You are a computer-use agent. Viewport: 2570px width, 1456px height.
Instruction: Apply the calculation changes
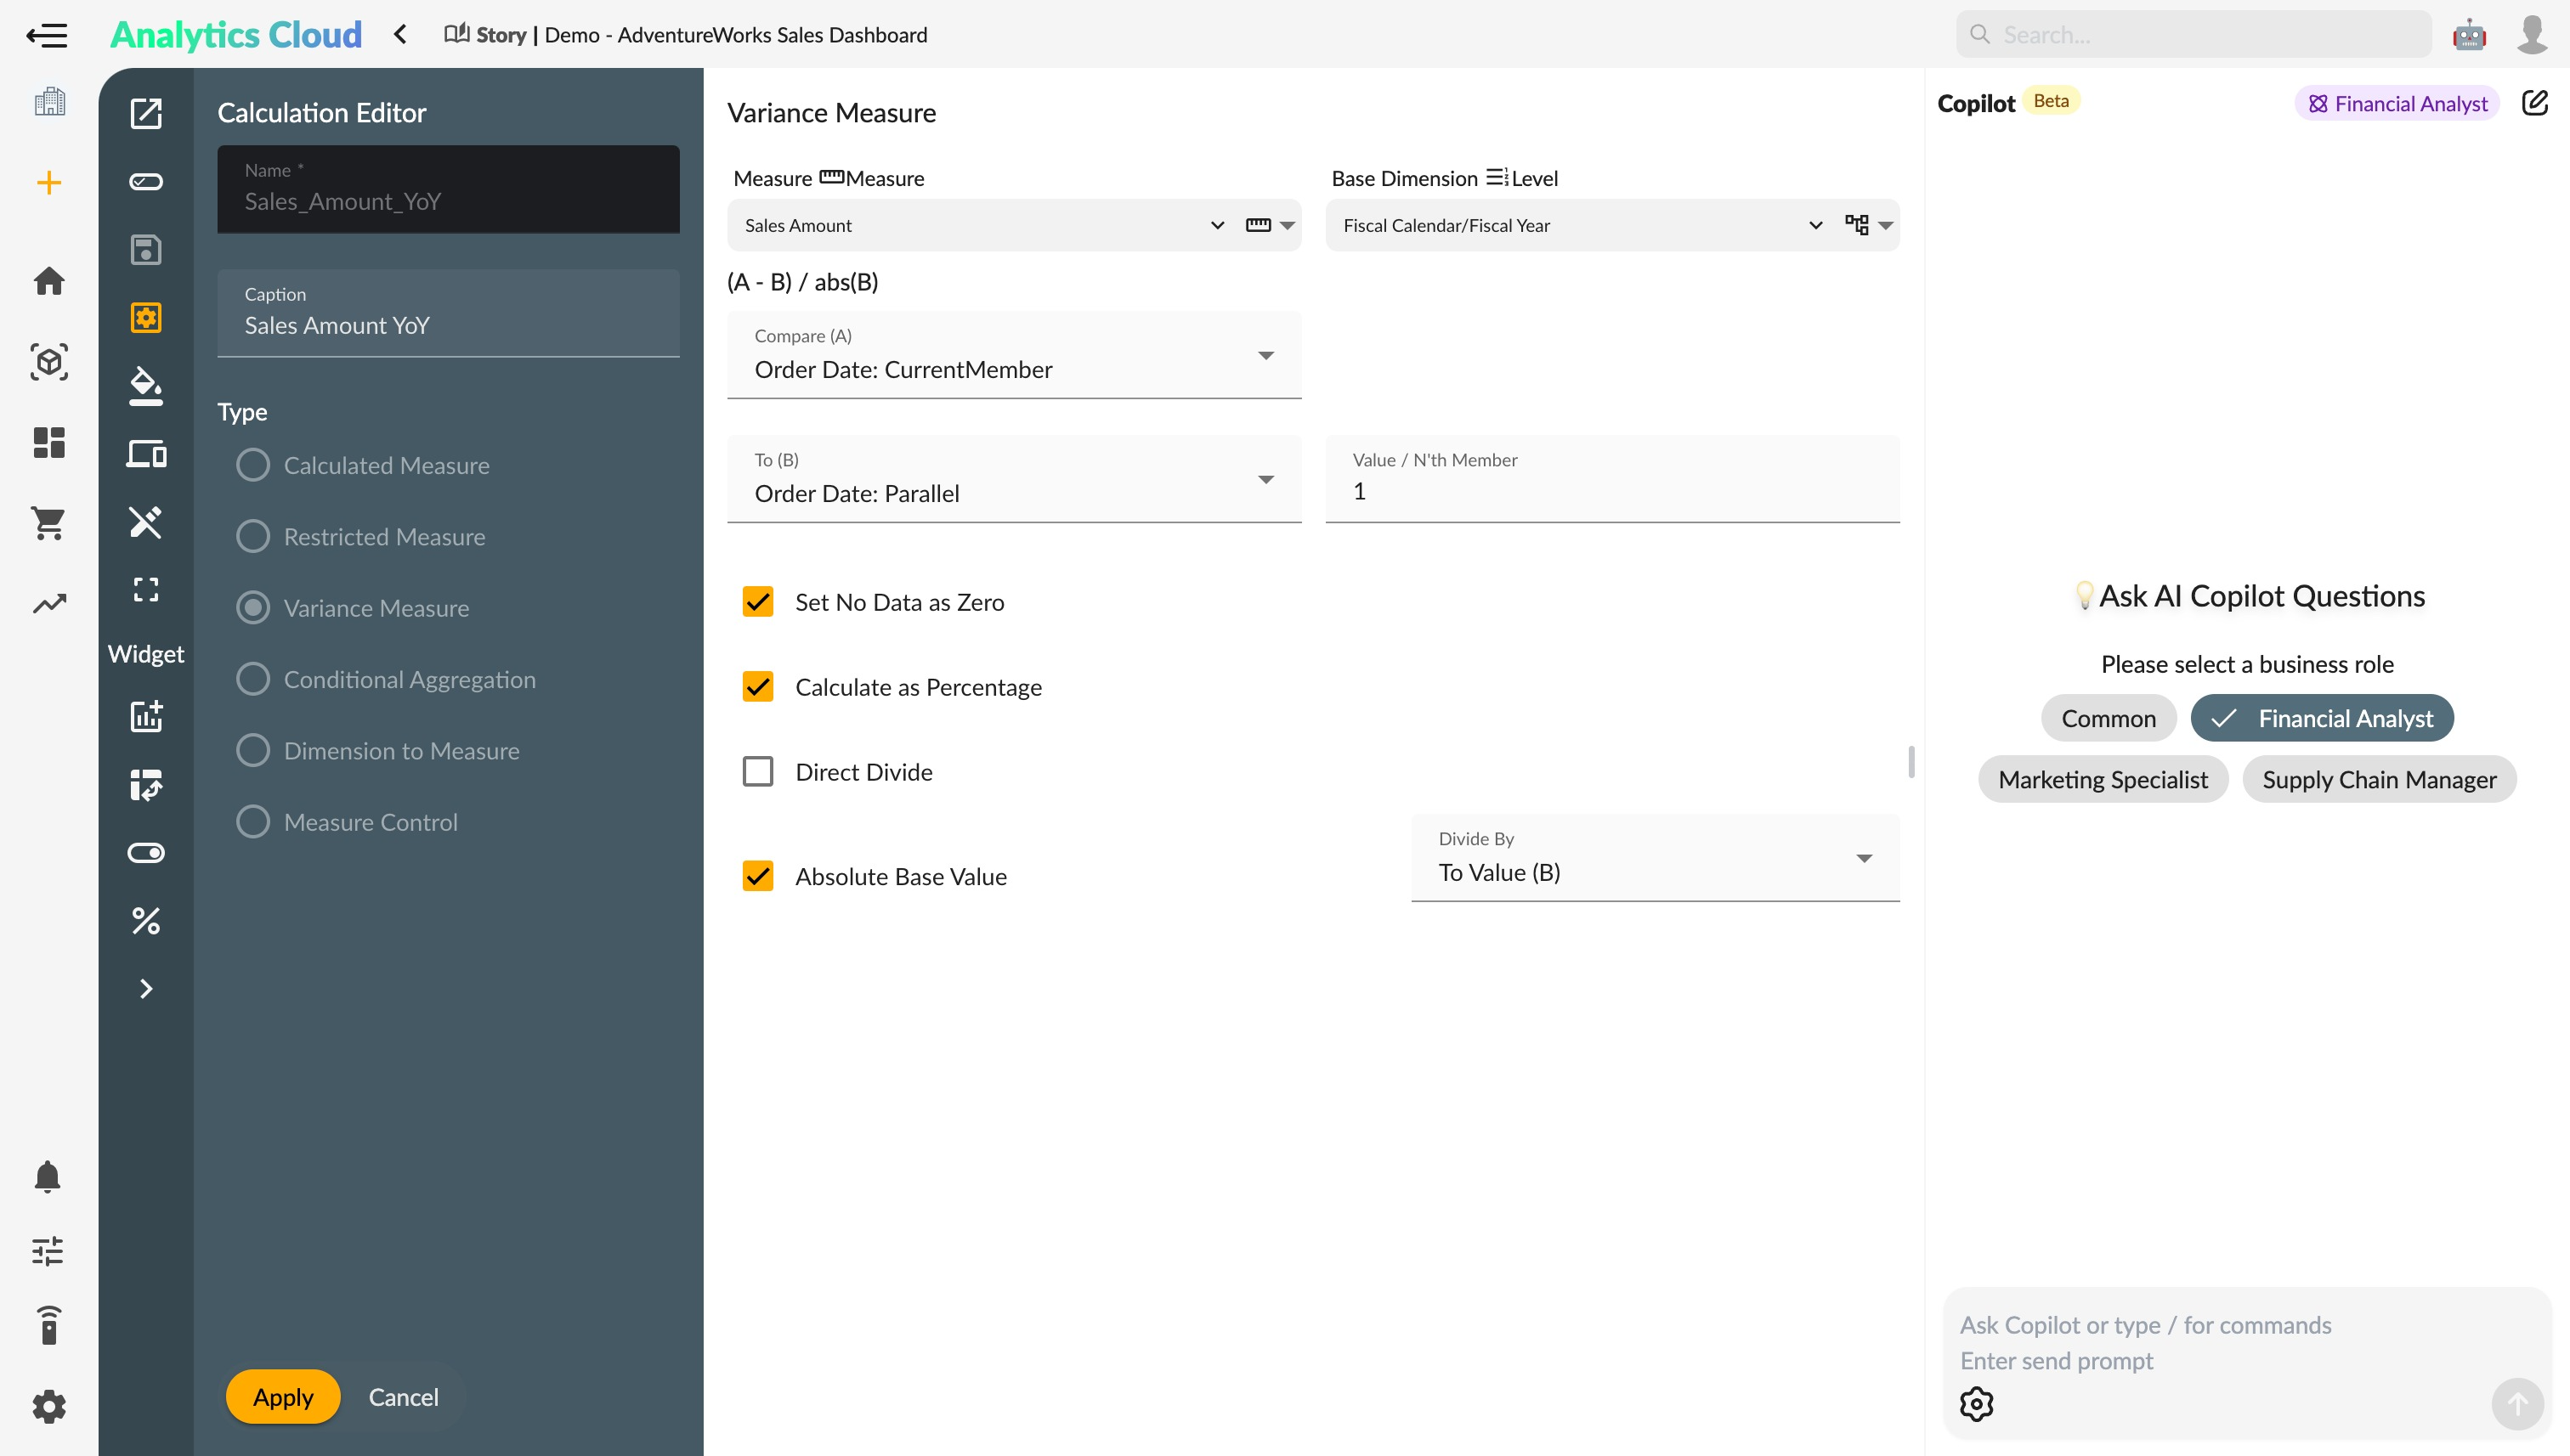click(x=282, y=1397)
